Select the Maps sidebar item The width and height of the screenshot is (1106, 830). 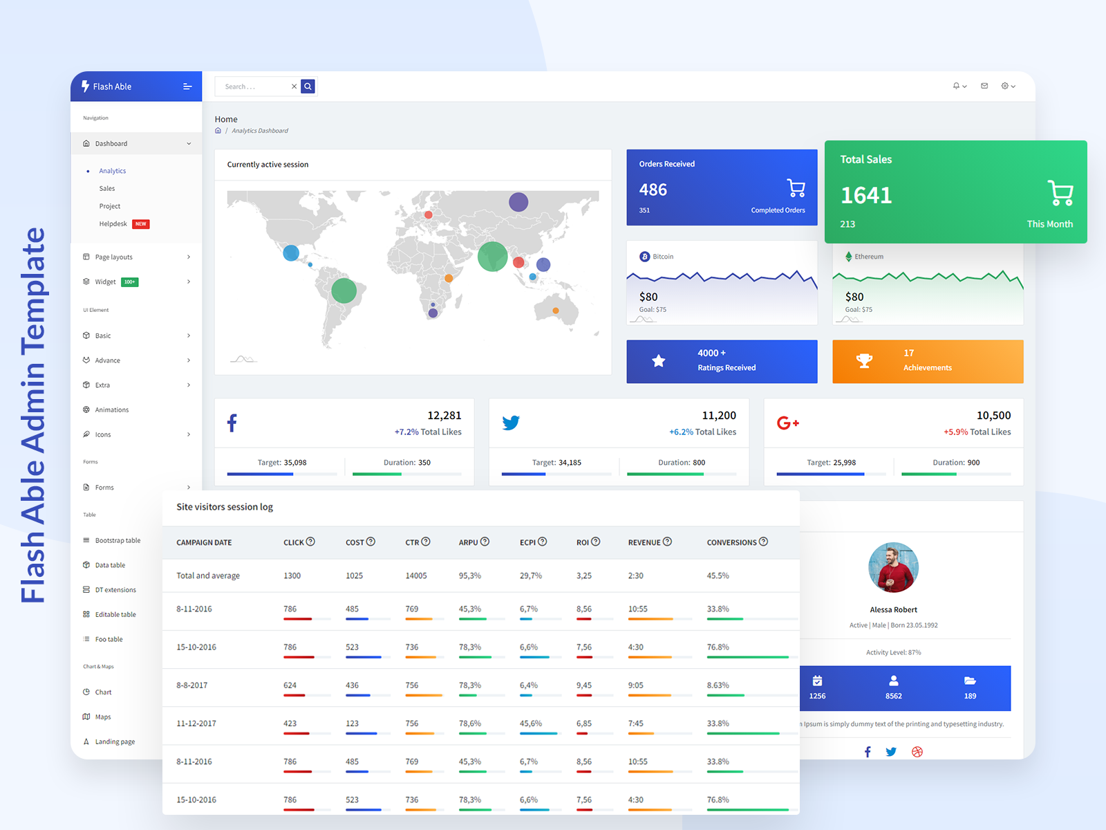tap(102, 717)
